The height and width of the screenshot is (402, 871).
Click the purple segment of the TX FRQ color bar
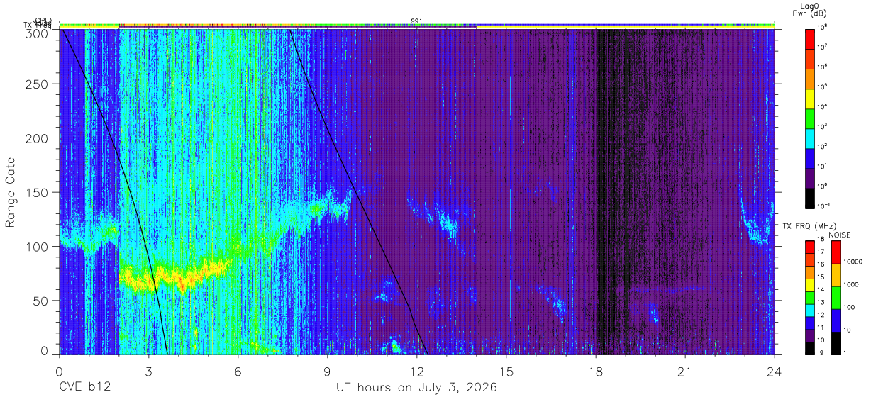(810, 334)
